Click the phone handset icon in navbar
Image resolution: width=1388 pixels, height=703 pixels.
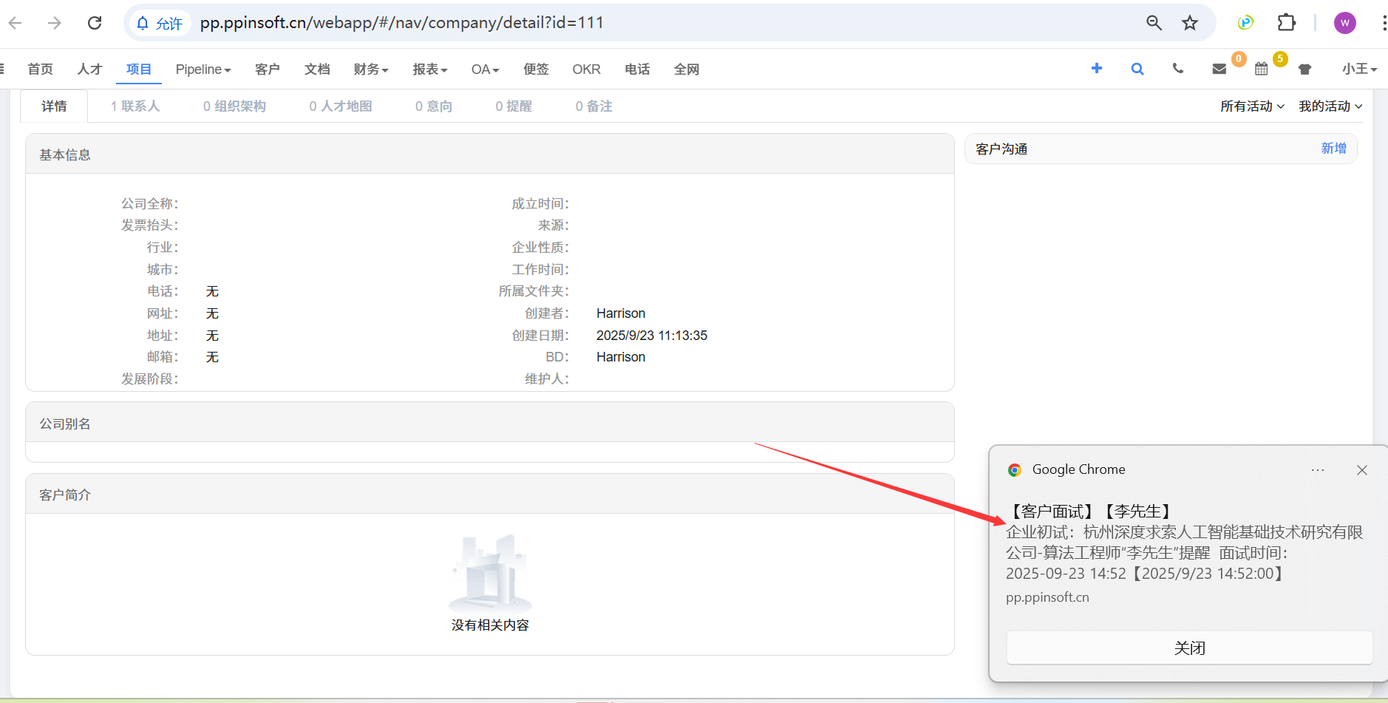point(1178,69)
